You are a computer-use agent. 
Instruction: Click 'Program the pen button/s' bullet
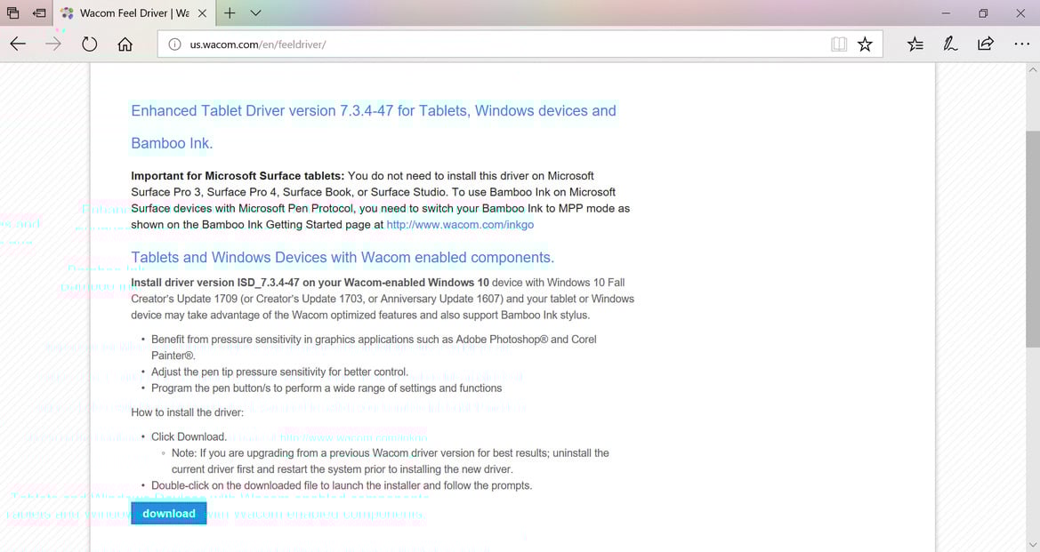[327, 388]
